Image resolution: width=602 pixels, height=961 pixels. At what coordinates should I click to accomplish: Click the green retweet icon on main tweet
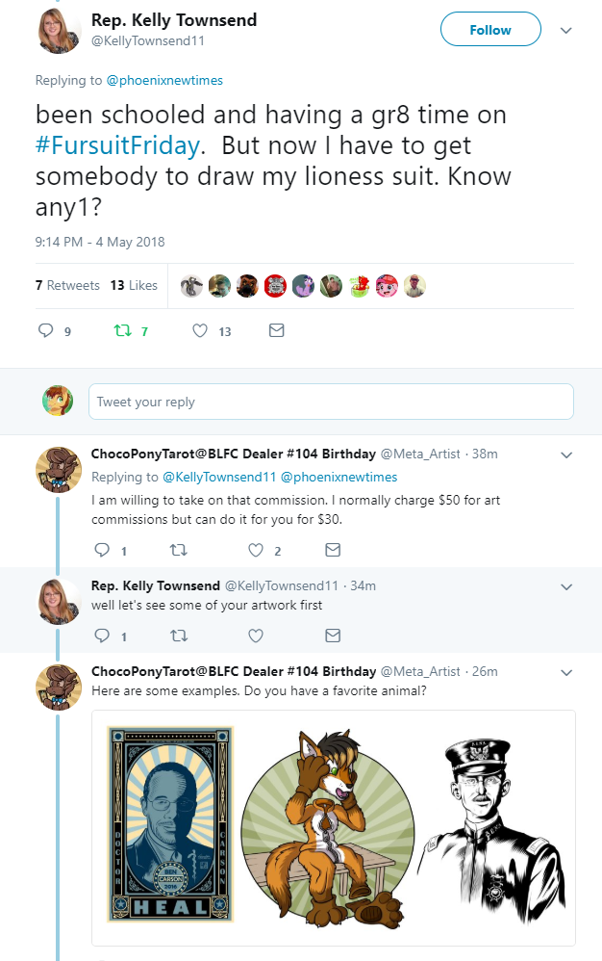[121, 331]
